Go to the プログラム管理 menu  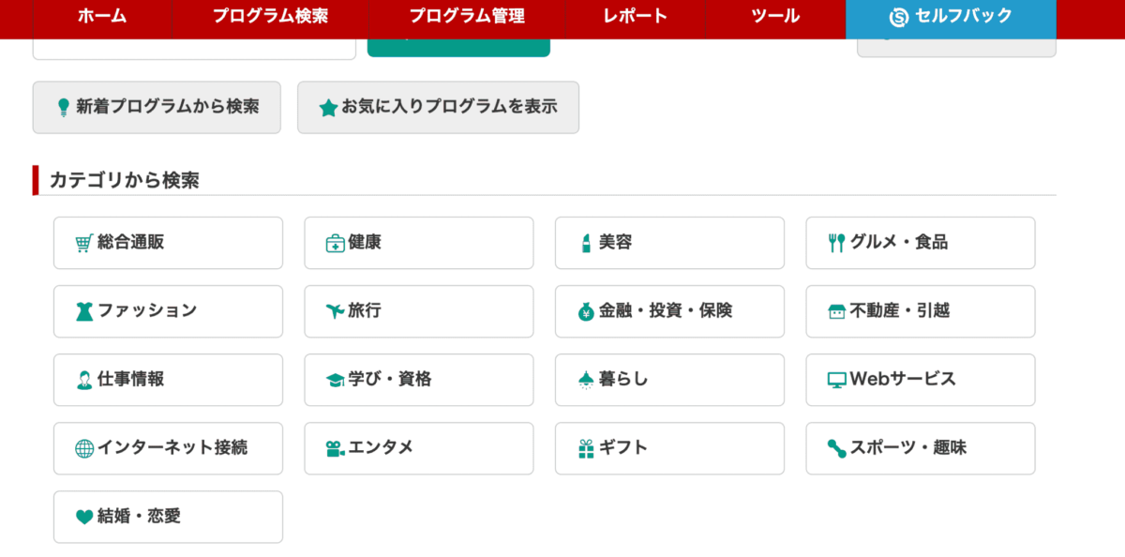coord(467,16)
